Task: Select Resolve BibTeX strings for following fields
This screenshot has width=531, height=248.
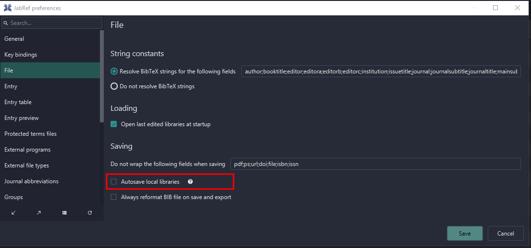Action: (114, 71)
